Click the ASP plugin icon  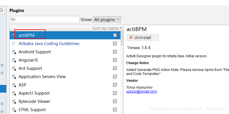pyautogui.click(x=14, y=85)
